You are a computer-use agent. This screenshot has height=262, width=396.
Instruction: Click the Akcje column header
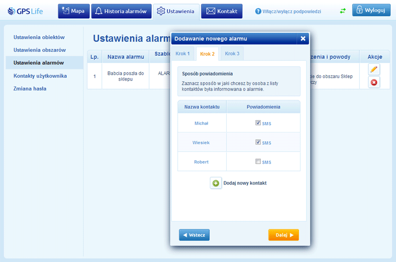pyautogui.click(x=375, y=57)
